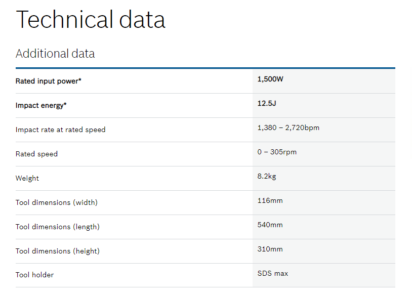The height and width of the screenshot is (296, 412).
Task: Select the 116mm width value
Action: (x=270, y=200)
